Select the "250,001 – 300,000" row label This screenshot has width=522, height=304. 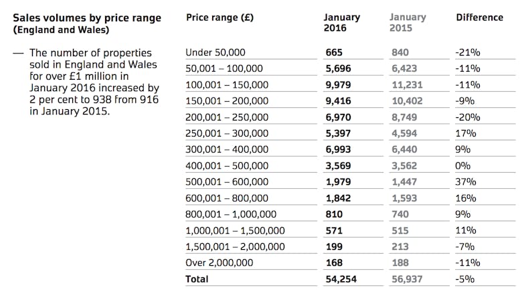227,133
